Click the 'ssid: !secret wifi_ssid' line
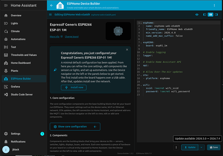The image size is (223, 156). coord(162,88)
